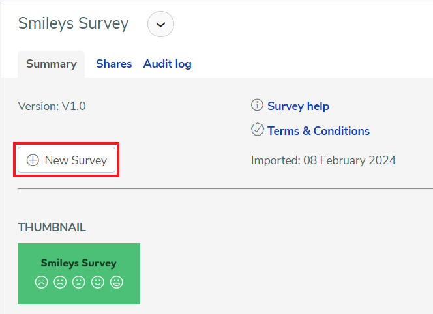Viewport: 433px width, 314px height.
Task: Open the Shares tab
Action: [x=113, y=64]
